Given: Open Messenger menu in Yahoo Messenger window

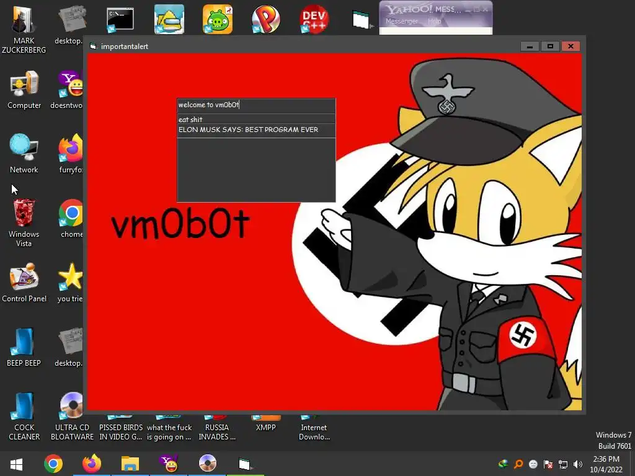Looking at the screenshot, I should (401, 21).
